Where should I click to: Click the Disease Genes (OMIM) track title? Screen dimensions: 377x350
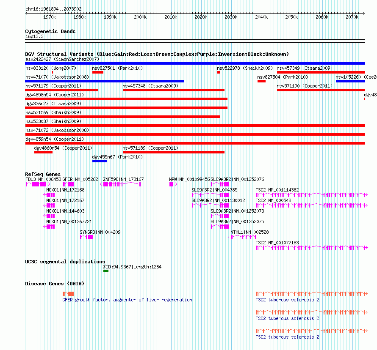coord(55,284)
